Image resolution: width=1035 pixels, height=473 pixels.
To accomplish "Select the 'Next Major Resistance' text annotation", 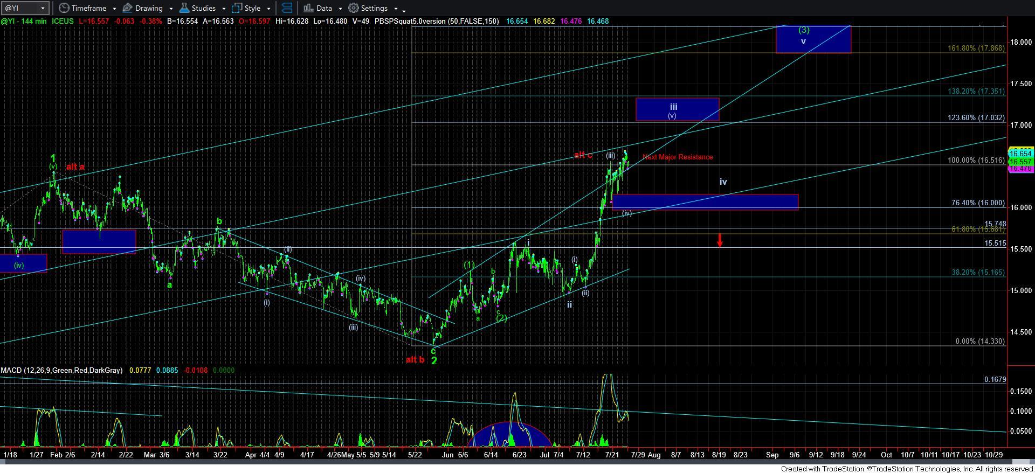I will 677,157.
